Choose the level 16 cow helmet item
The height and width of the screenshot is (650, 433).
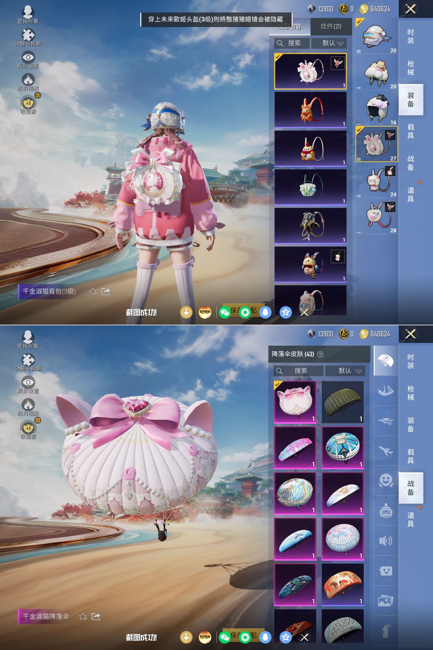pos(376,108)
